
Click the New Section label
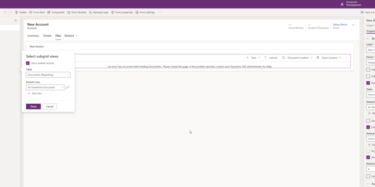[x=37, y=46]
